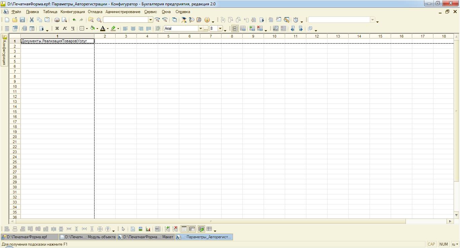Justify cell text
460x248 pixels.
click(x=149, y=29)
